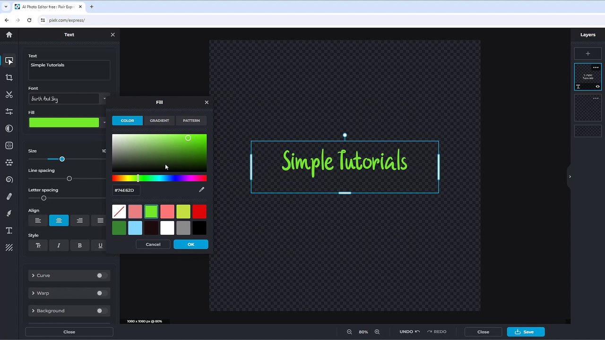The width and height of the screenshot is (605, 340).
Task: Switch to the GRADIENT tab
Action: 159,120
